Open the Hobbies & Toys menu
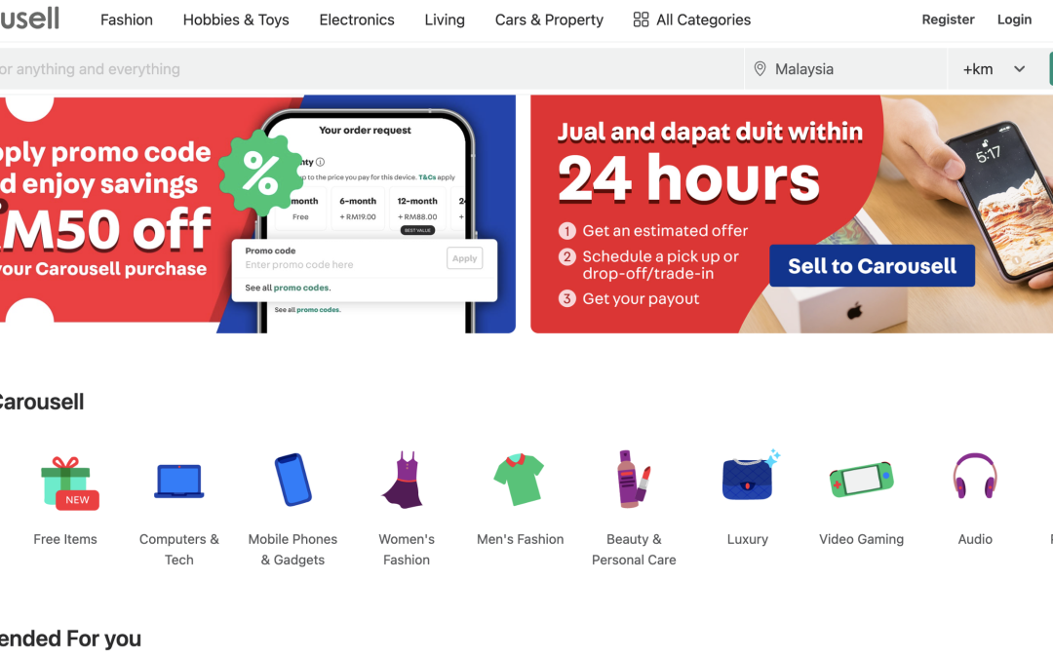1053x658 pixels. tap(236, 19)
